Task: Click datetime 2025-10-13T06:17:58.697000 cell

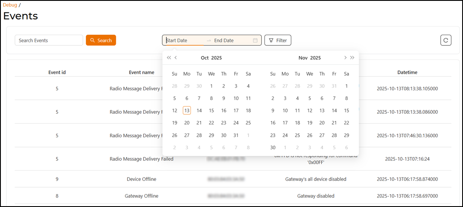Action: click(x=407, y=196)
